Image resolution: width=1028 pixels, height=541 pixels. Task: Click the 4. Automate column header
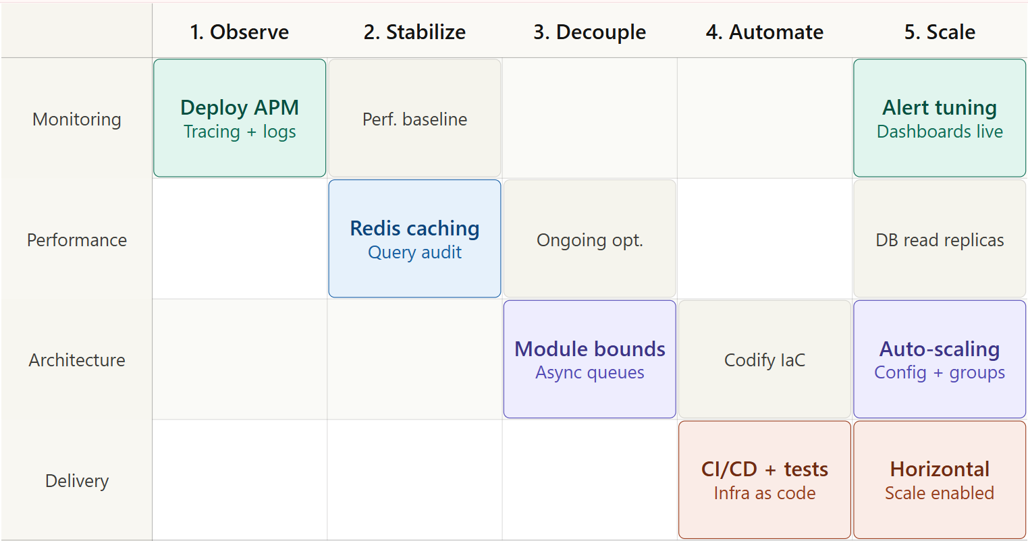click(x=764, y=32)
